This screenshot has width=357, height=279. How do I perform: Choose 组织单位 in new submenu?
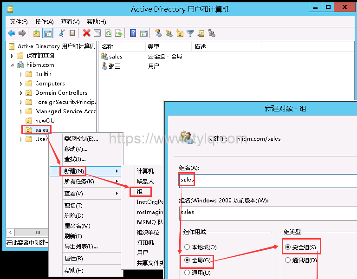click(148, 232)
